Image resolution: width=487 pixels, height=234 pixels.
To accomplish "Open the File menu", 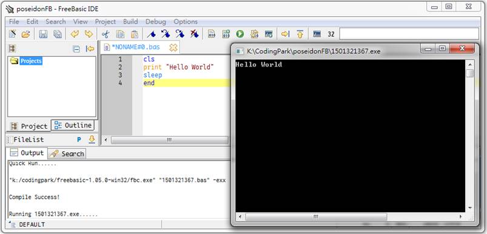I will 14,22.
